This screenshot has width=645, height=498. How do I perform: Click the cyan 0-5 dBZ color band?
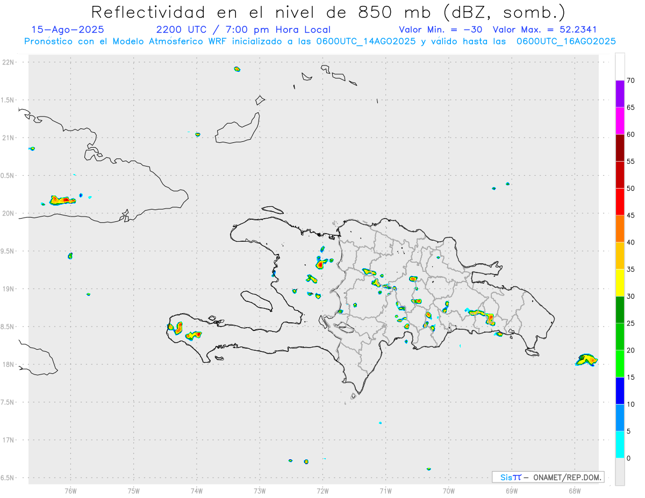620,445
